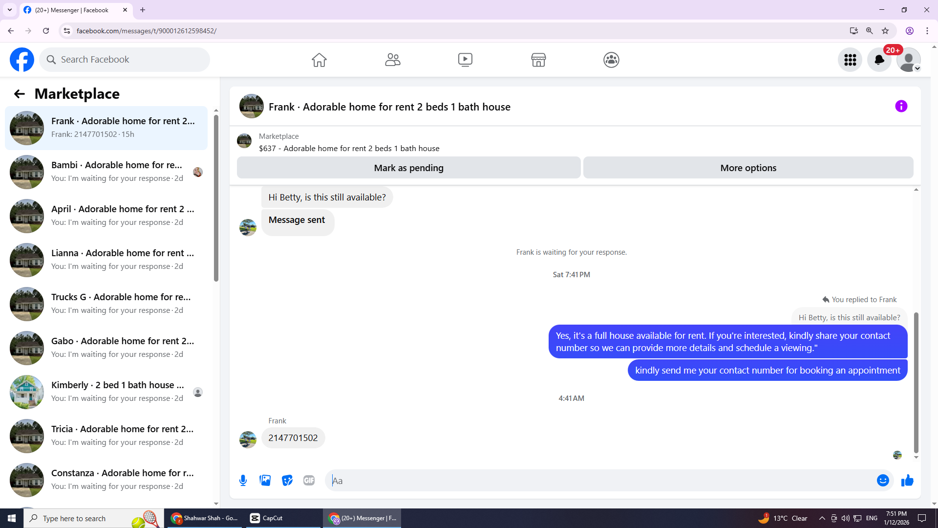Open the emoji picker in message box
Viewport: 938px width, 528px height.
pyautogui.click(x=882, y=481)
